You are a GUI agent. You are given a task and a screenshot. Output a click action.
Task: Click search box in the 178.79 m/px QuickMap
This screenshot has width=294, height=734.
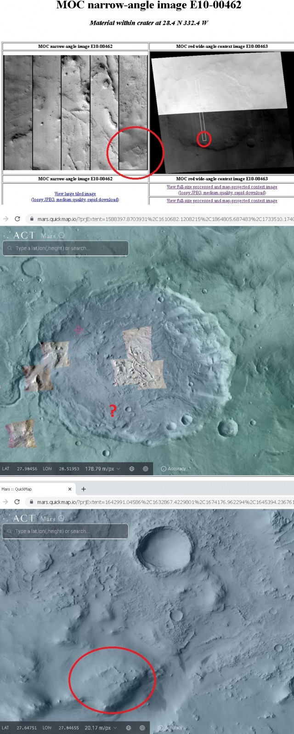65,248
